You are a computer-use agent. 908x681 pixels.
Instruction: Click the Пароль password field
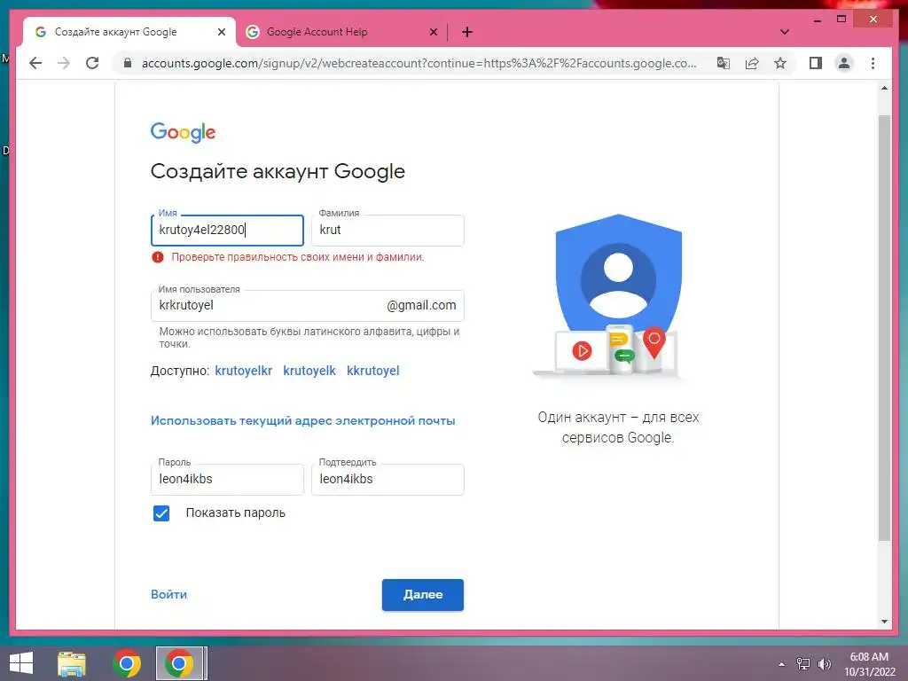227,479
